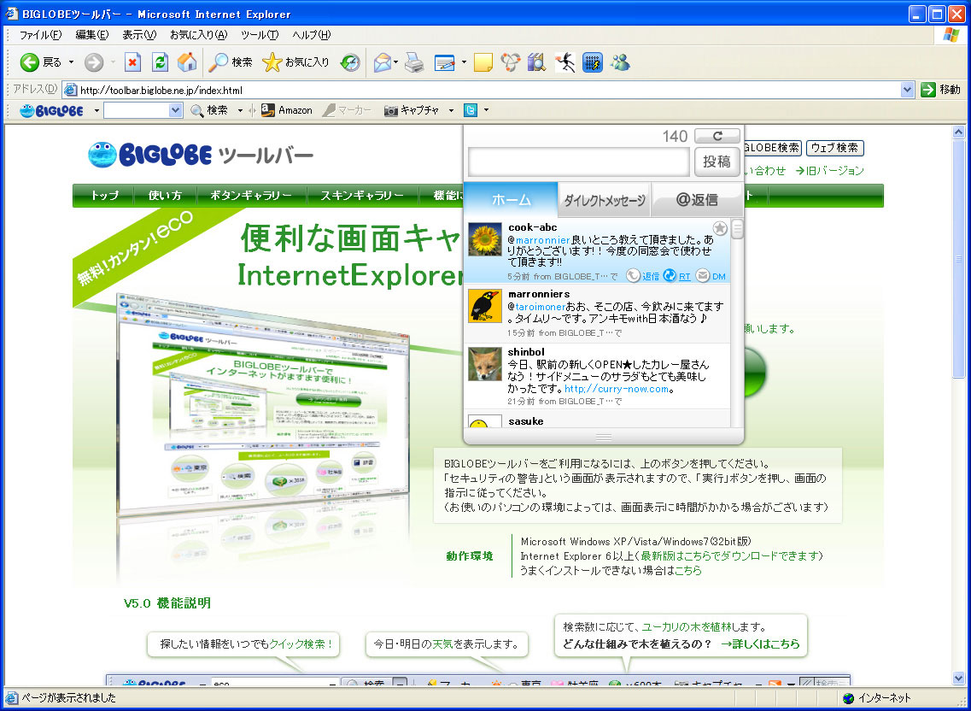Click the IE Forward arrow button
This screenshot has width=971, height=711.
pos(93,62)
